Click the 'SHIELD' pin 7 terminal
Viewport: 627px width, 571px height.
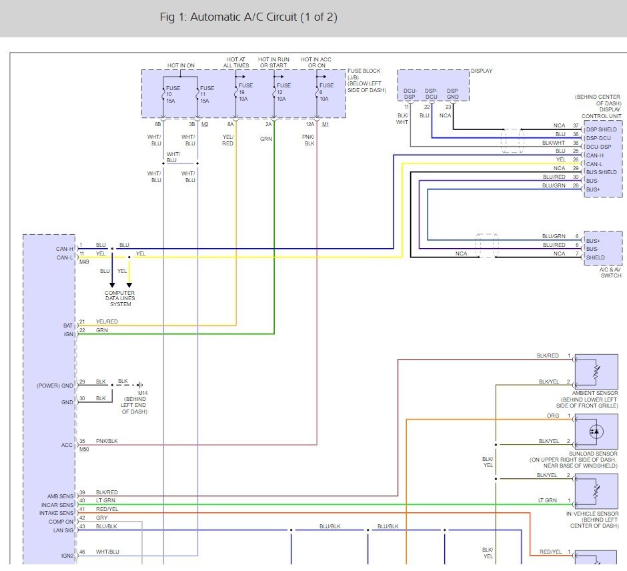(596, 257)
